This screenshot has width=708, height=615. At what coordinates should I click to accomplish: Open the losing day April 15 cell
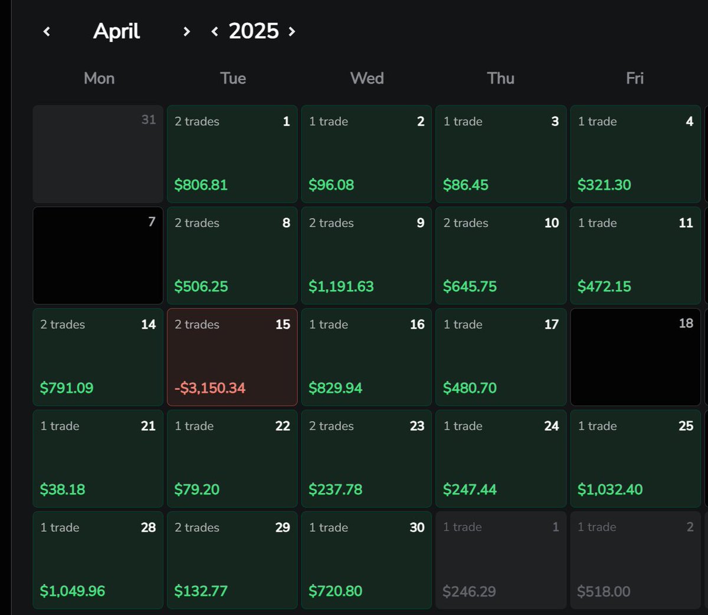point(232,357)
